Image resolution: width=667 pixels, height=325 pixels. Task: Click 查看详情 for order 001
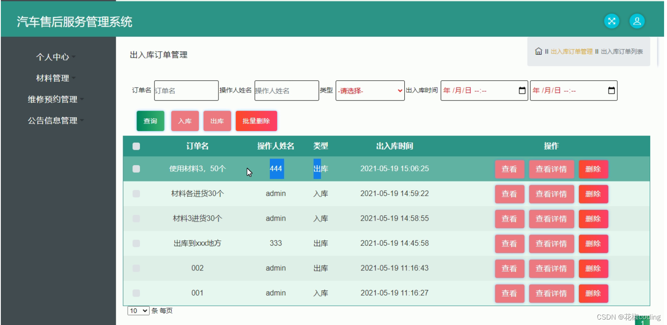pyautogui.click(x=551, y=293)
